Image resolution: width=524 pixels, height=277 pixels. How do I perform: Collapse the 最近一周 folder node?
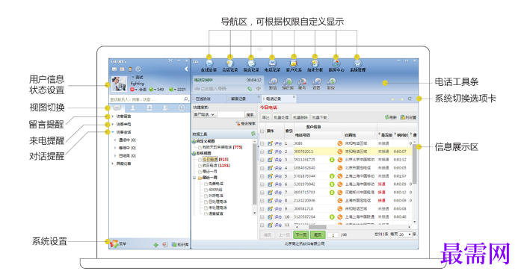(194, 178)
